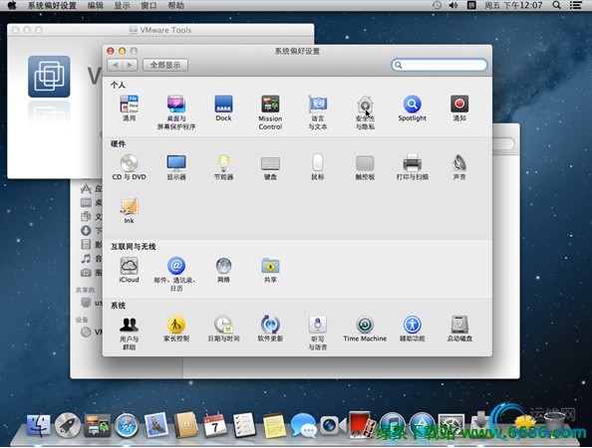
Task: Click the volume icon in menu bar
Action: (x=453, y=5)
